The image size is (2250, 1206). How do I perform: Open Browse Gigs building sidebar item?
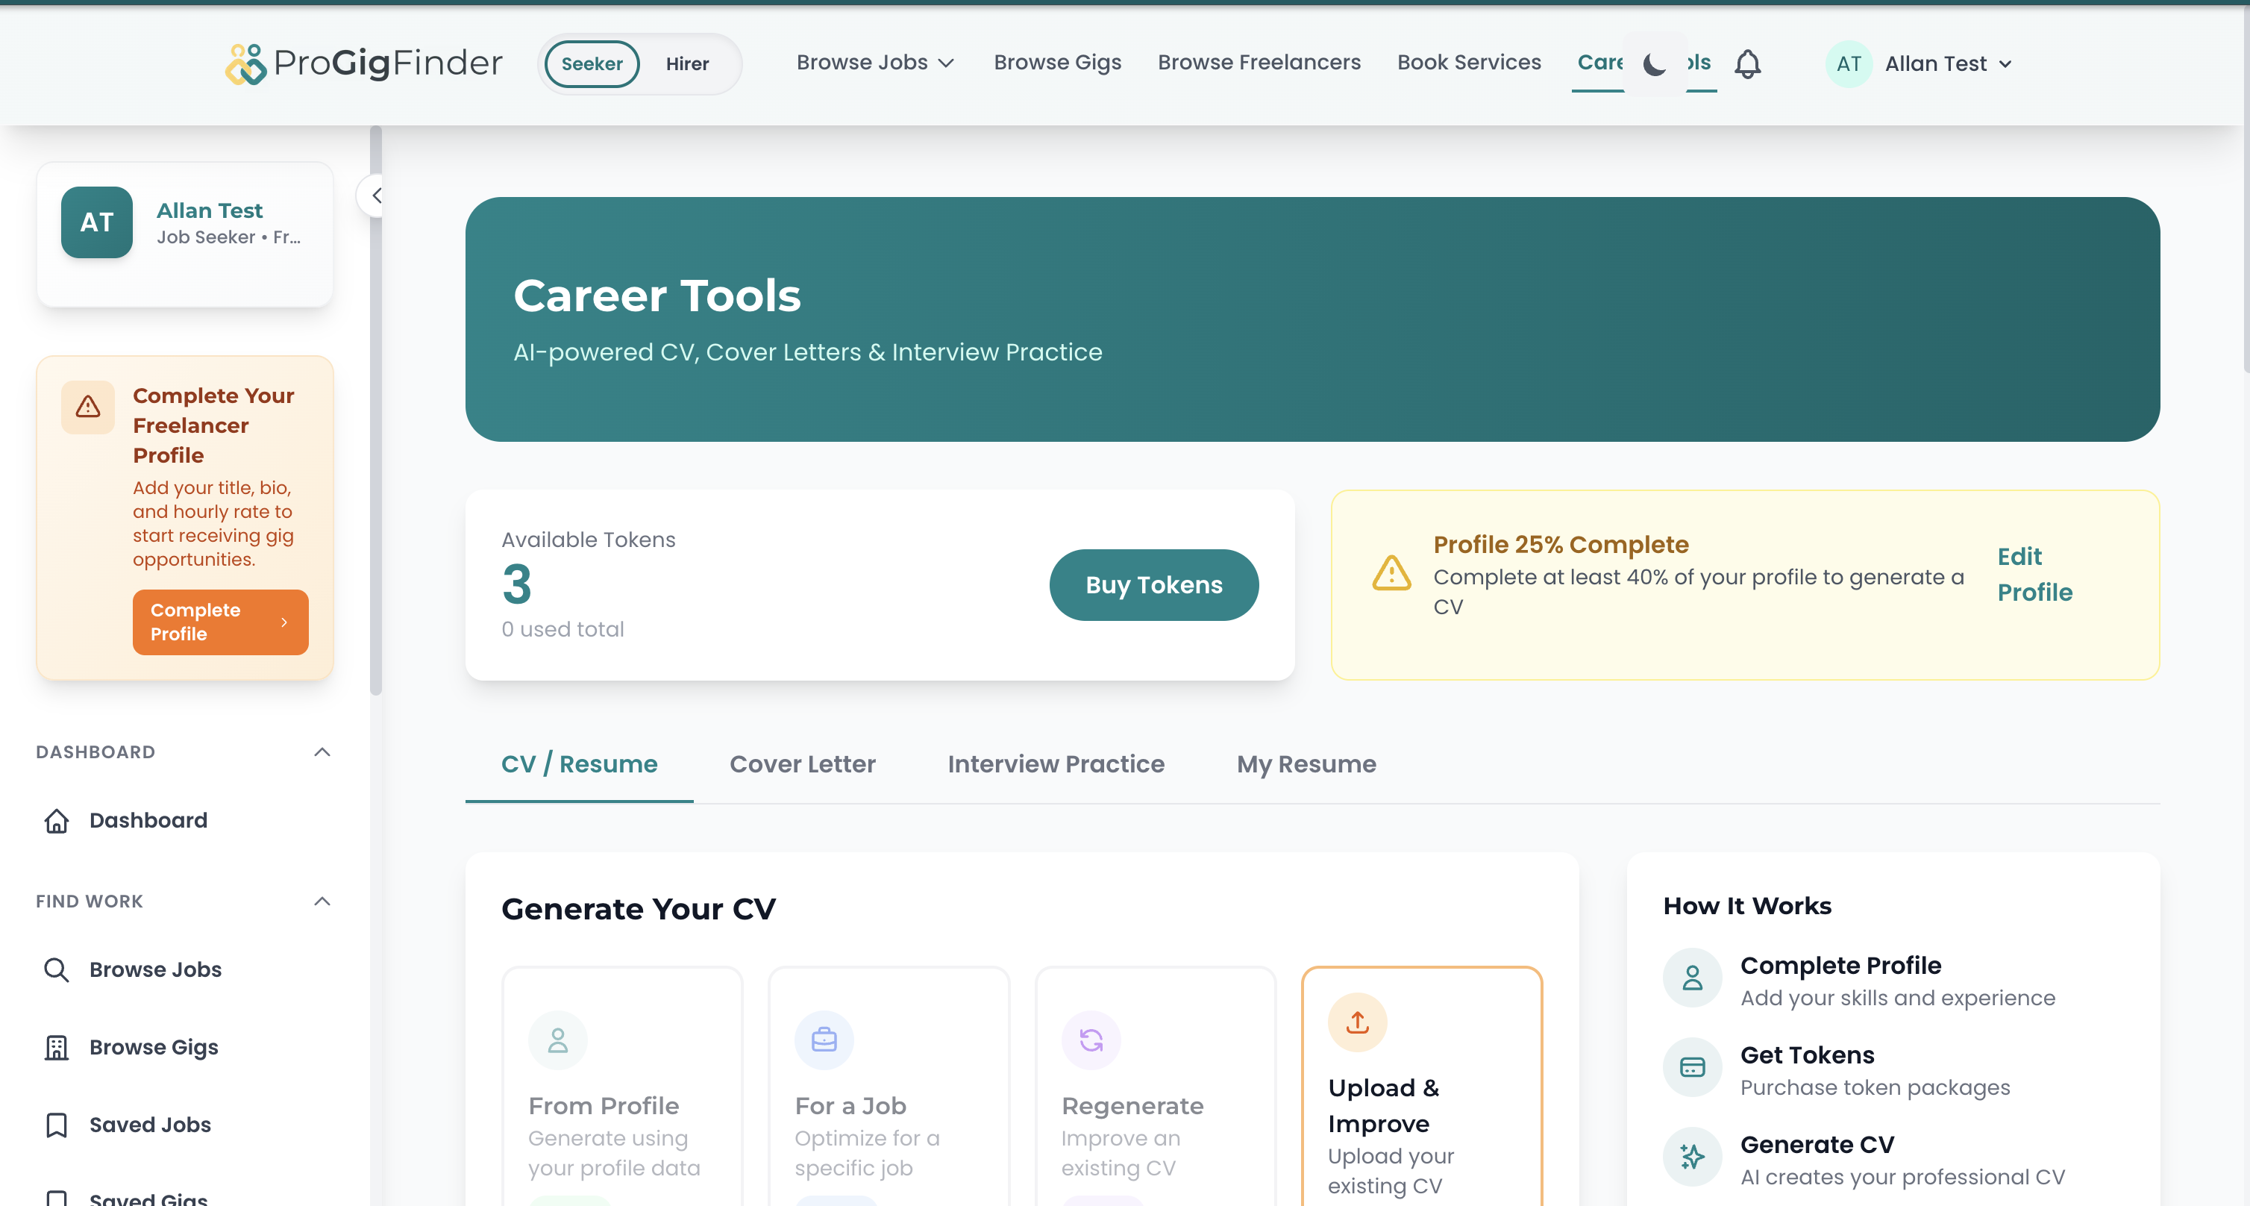[x=57, y=1047]
